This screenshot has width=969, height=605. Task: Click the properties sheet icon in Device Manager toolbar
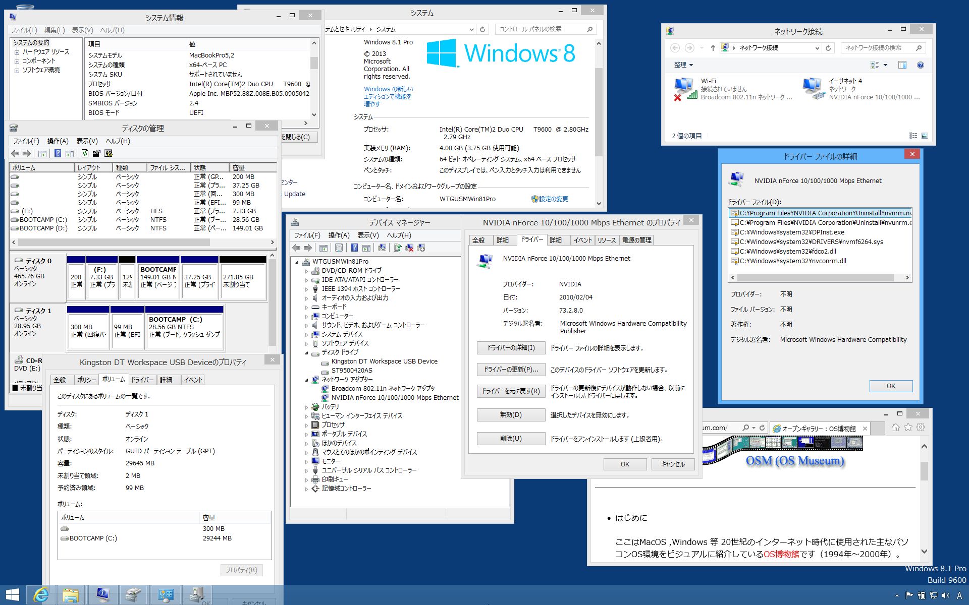click(339, 248)
